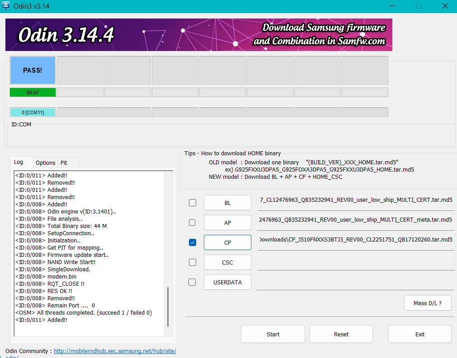Tick the CSC checkbox
The image size is (457, 358).
(193, 262)
